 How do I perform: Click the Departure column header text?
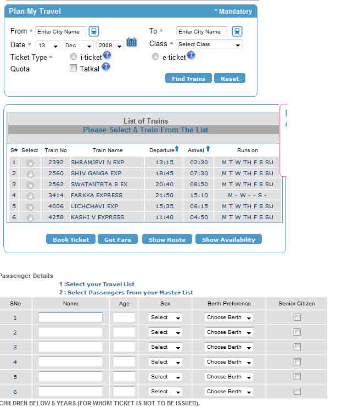point(161,150)
